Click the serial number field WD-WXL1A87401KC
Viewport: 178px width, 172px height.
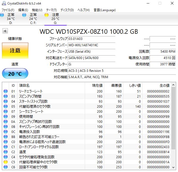(x=91, y=45)
